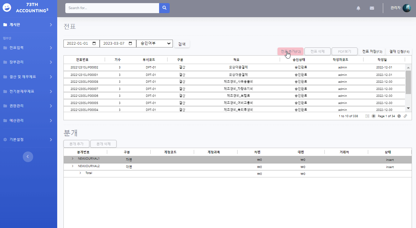This screenshot has width=416, height=228.
Task: Open the 권한관리 menu item
Action: pyautogui.click(x=28, y=106)
